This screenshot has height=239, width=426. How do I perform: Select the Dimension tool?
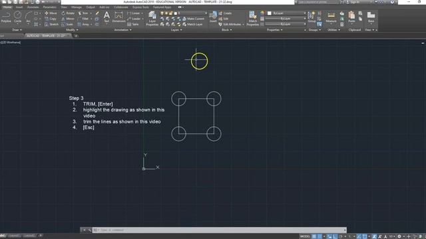[x=118, y=17]
